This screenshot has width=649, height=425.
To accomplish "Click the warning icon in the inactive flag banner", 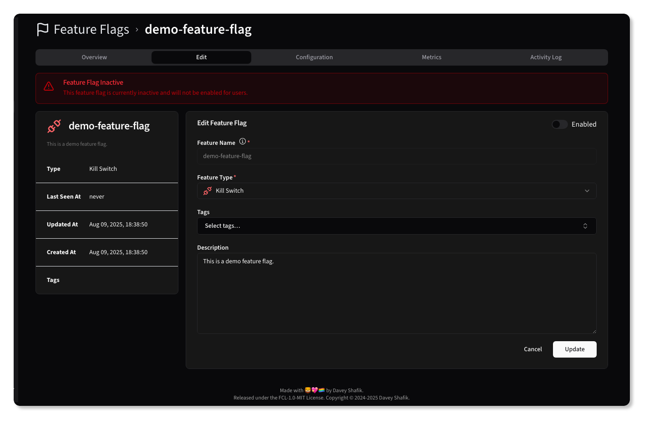I will point(49,86).
